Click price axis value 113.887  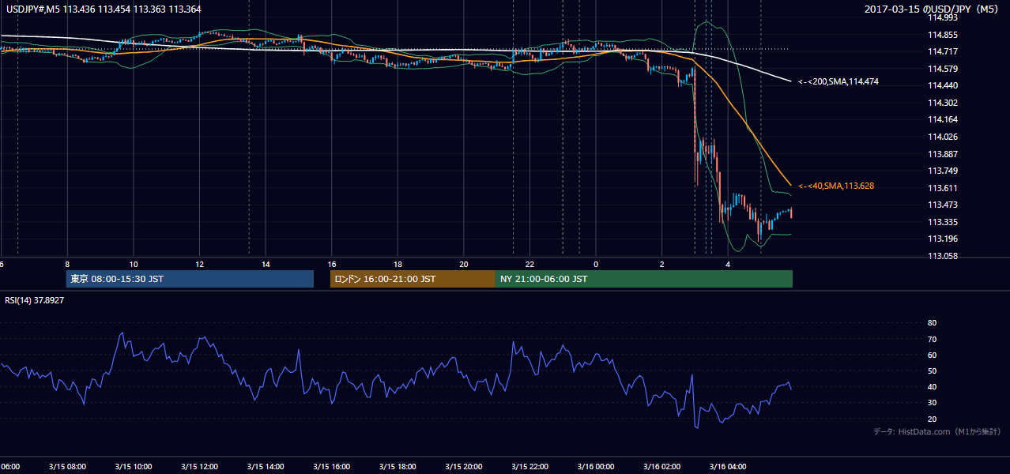click(943, 154)
